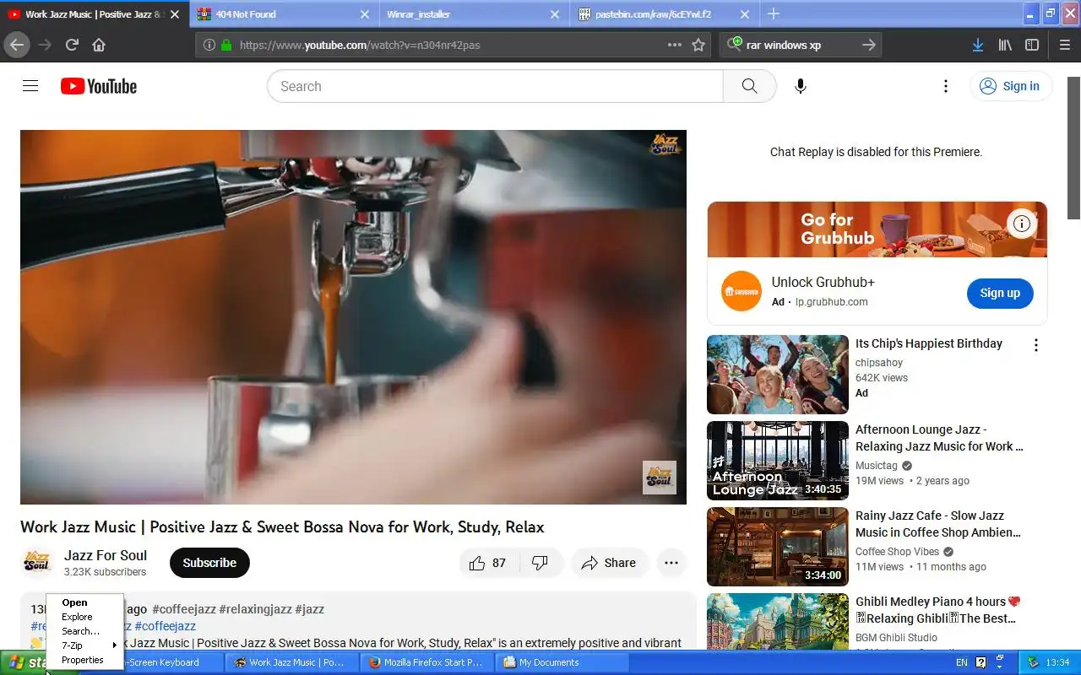The image size is (1081, 675).
Task: Expand the 7-Zip submenu
Action: pos(84,645)
